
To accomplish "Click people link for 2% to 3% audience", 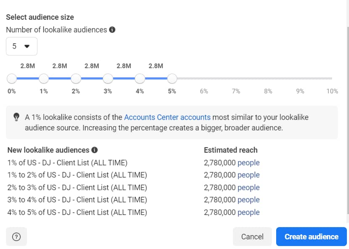I will coord(249,188).
